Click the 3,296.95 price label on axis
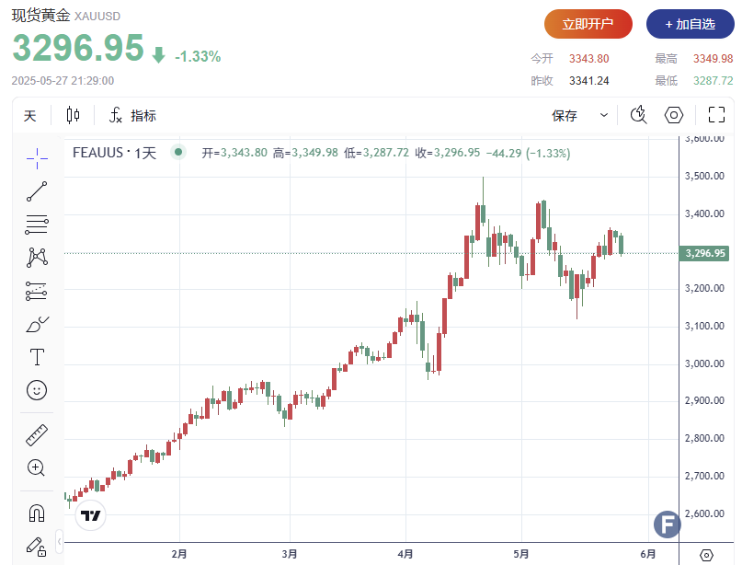Image resolution: width=742 pixels, height=565 pixels. pyautogui.click(x=705, y=253)
